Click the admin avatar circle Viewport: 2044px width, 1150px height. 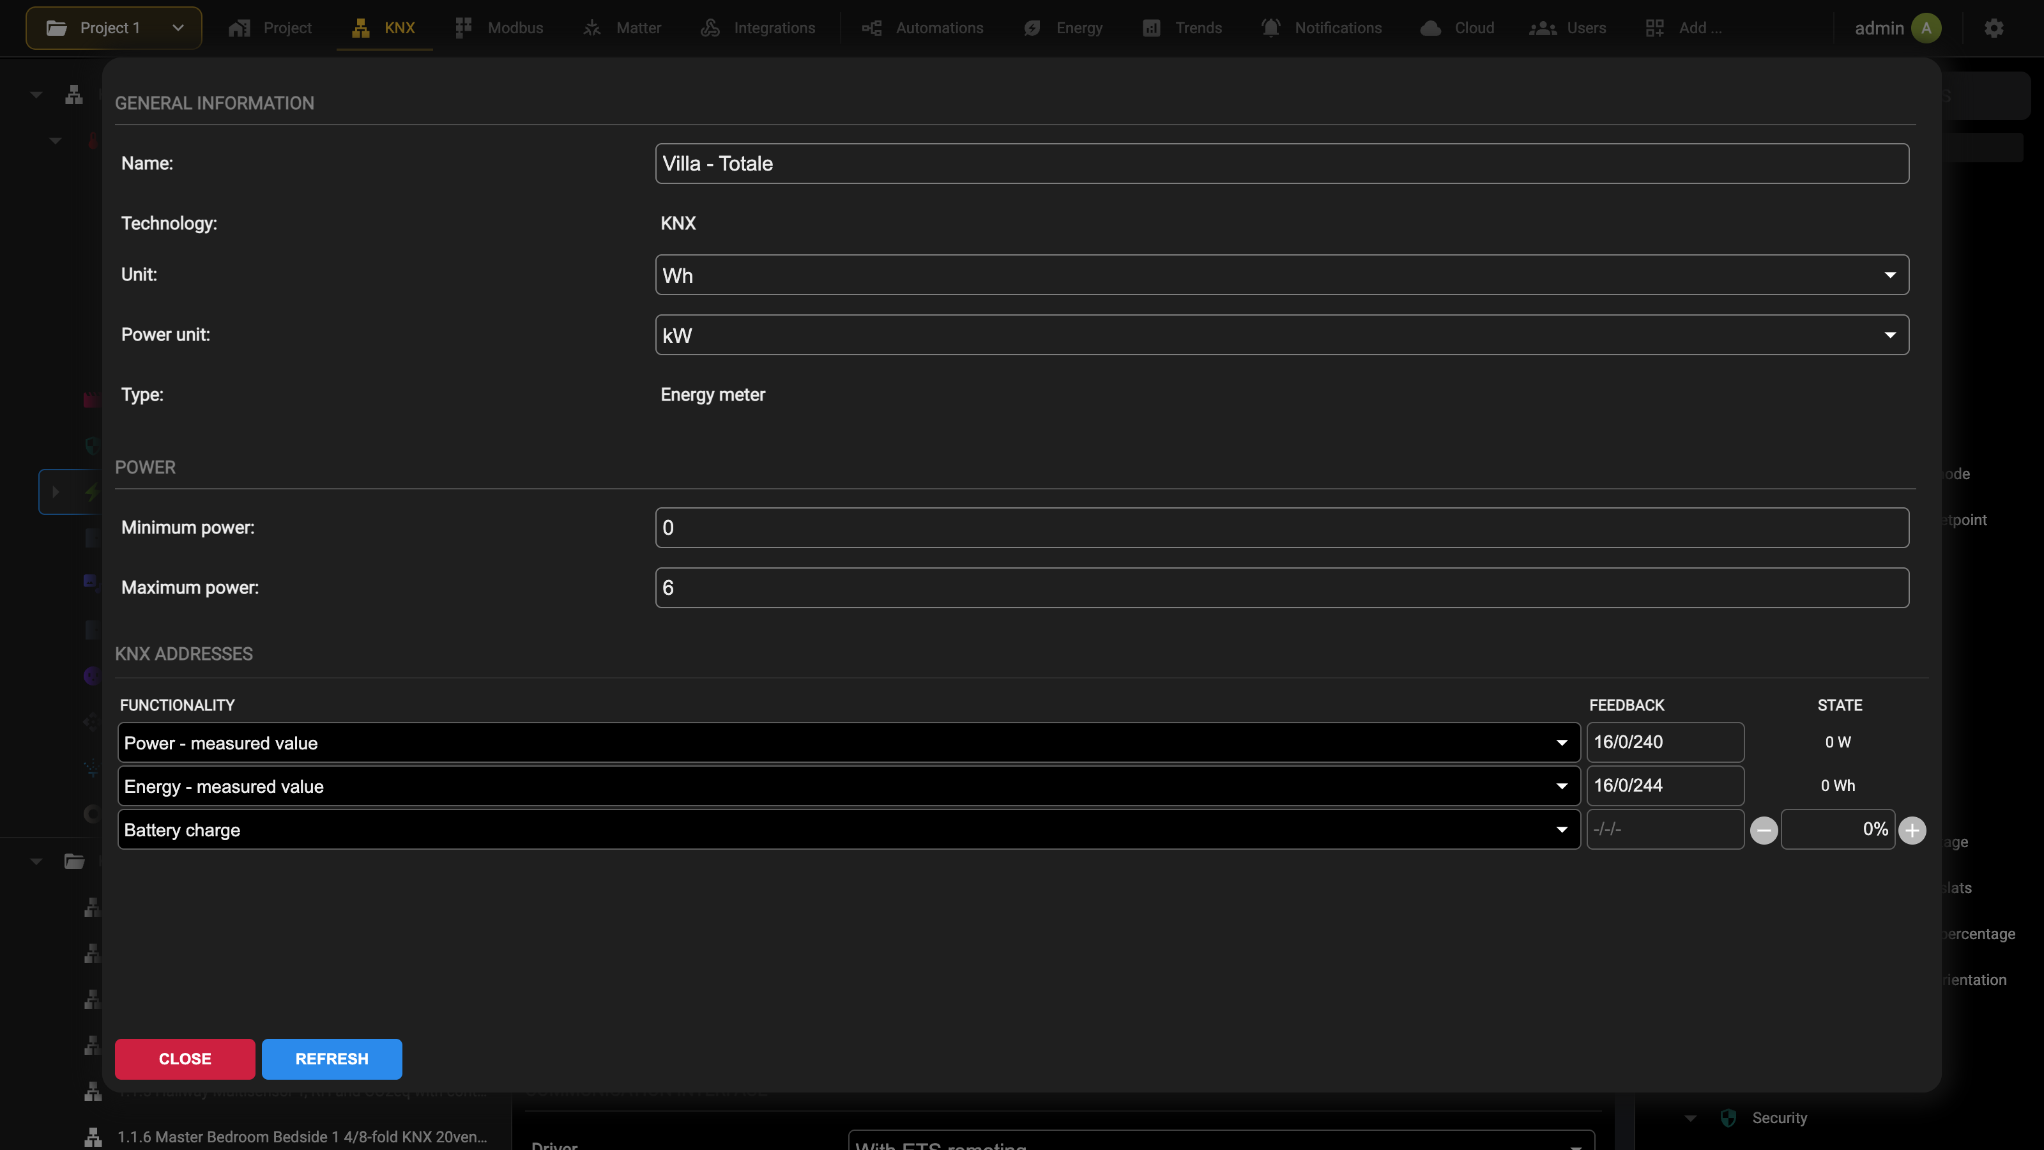point(1926,27)
